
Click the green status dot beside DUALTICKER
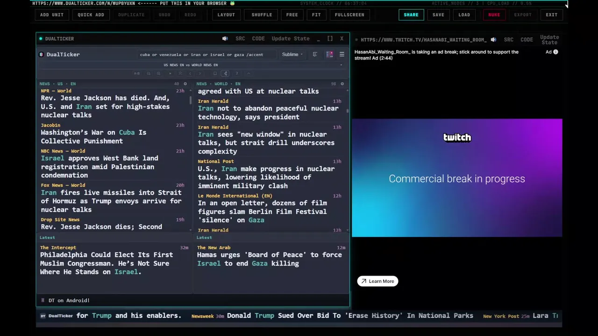41,39
